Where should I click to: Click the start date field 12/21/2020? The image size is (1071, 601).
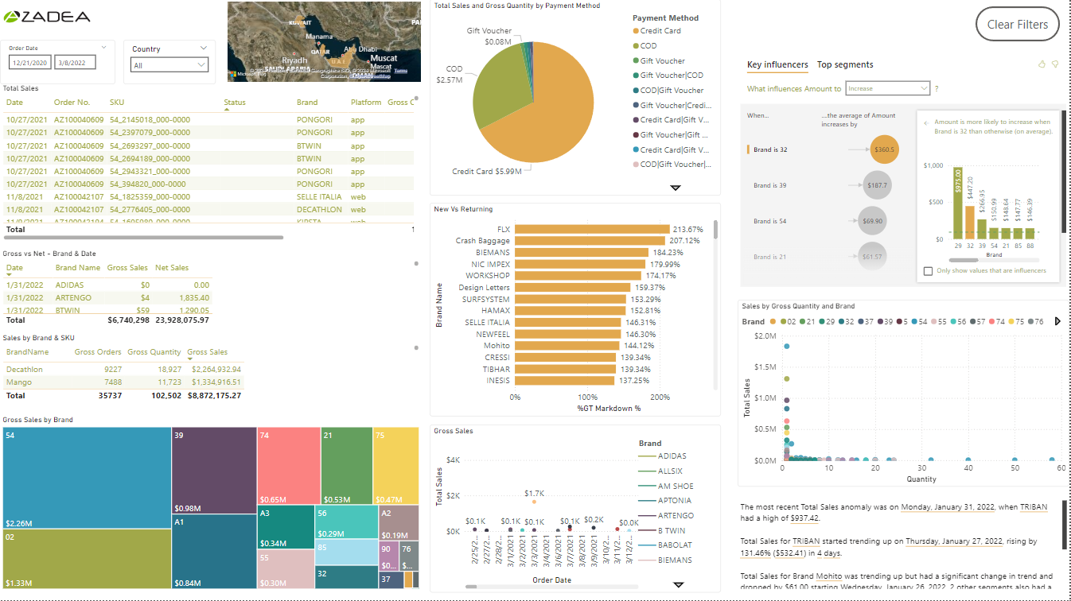pyautogui.click(x=29, y=62)
